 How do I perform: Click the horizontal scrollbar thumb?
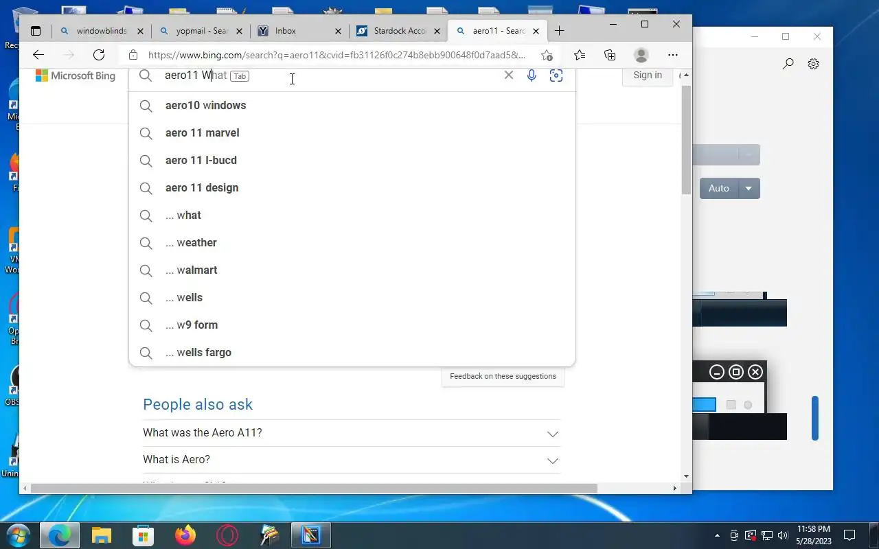tap(314, 488)
